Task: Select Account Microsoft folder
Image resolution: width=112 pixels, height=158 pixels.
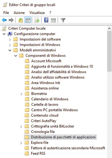Action: point(46,61)
